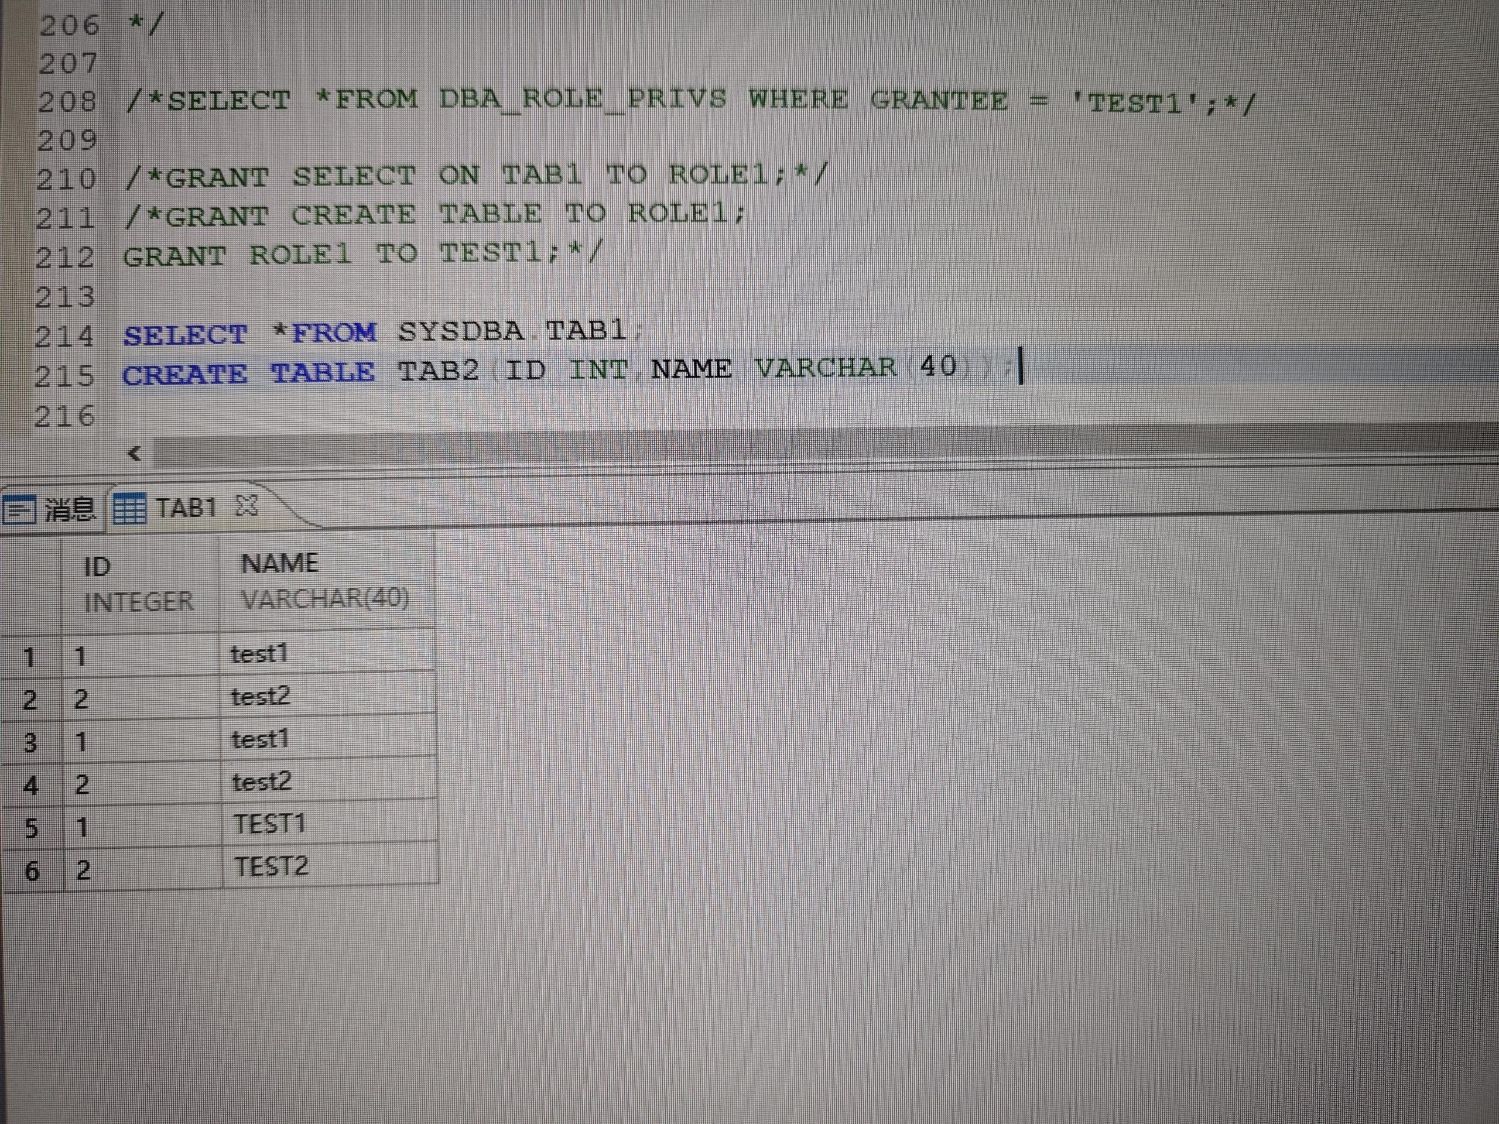Click the NAME cell 'test1' in row 3
The height and width of the screenshot is (1124, 1499).
[328, 738]
